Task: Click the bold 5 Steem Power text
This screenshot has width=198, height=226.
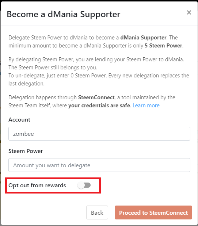Action: 163,46
